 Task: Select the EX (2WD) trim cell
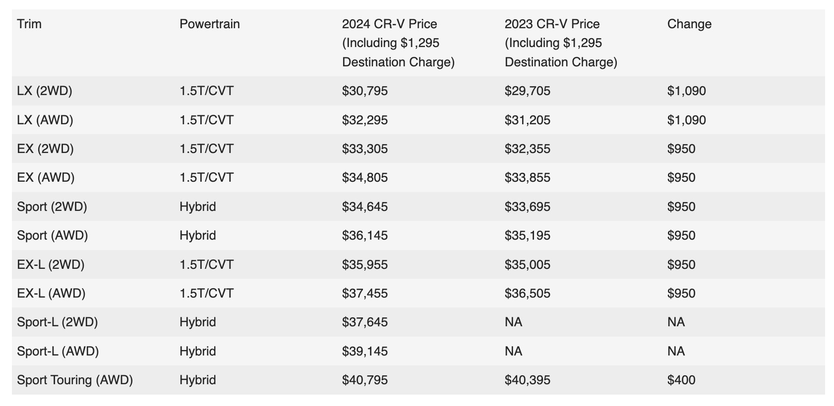pyautogui.click(x=45, y=149)
